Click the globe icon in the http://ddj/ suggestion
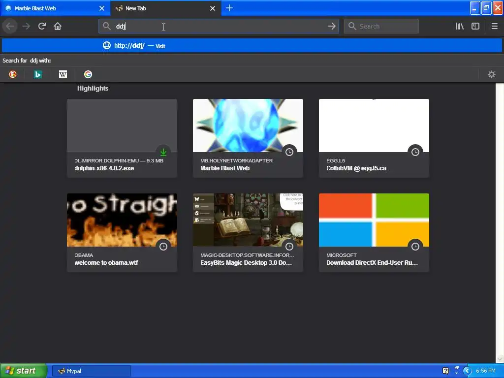This screenshot has height=378, width=504. (107, 45)
